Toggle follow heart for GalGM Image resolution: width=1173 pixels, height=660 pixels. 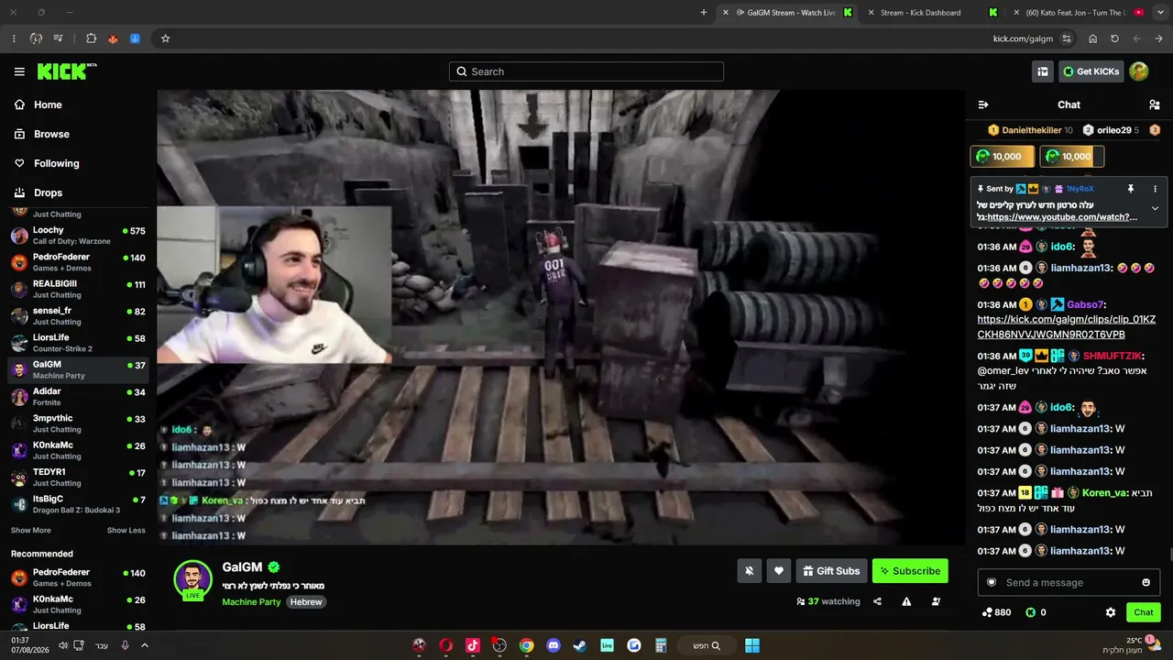pos(779,571)
